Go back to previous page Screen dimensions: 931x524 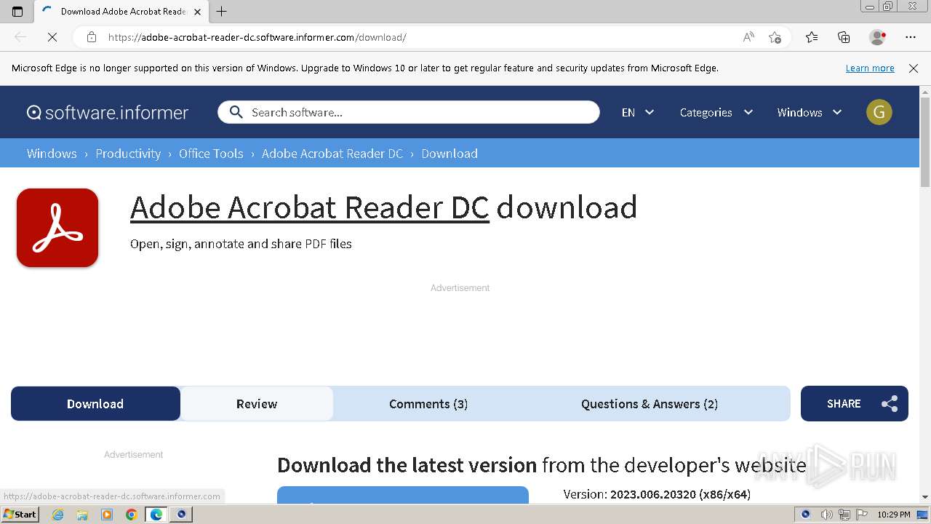tap(20, 37)
